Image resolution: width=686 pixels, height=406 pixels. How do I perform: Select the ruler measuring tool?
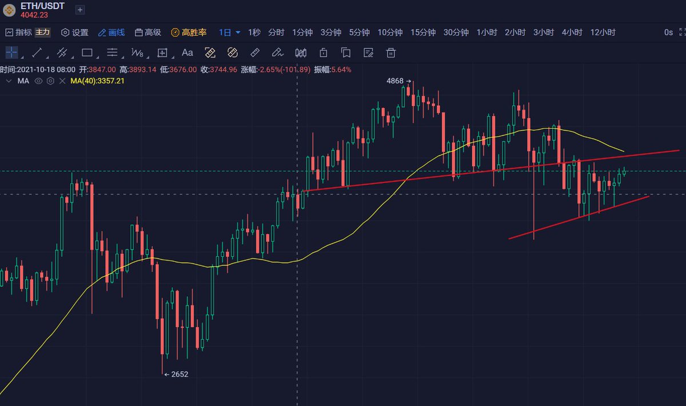point(255,53)
